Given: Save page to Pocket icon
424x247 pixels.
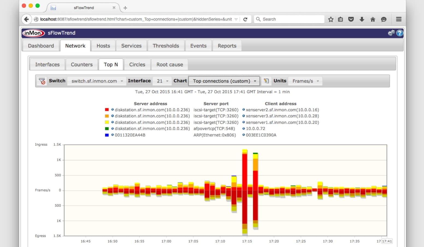Looking at the screenshot, I should 351,19.
